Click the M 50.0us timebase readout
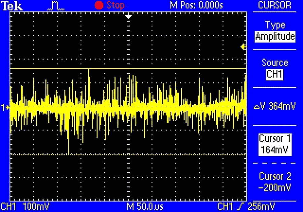 (x=145, y=206)
